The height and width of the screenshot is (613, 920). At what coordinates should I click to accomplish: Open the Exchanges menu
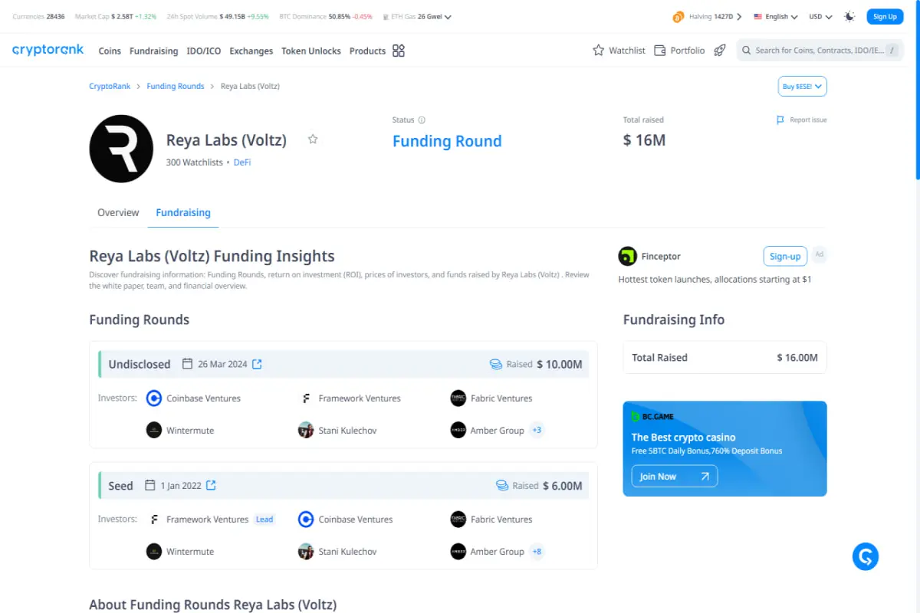tap(251, 51)
